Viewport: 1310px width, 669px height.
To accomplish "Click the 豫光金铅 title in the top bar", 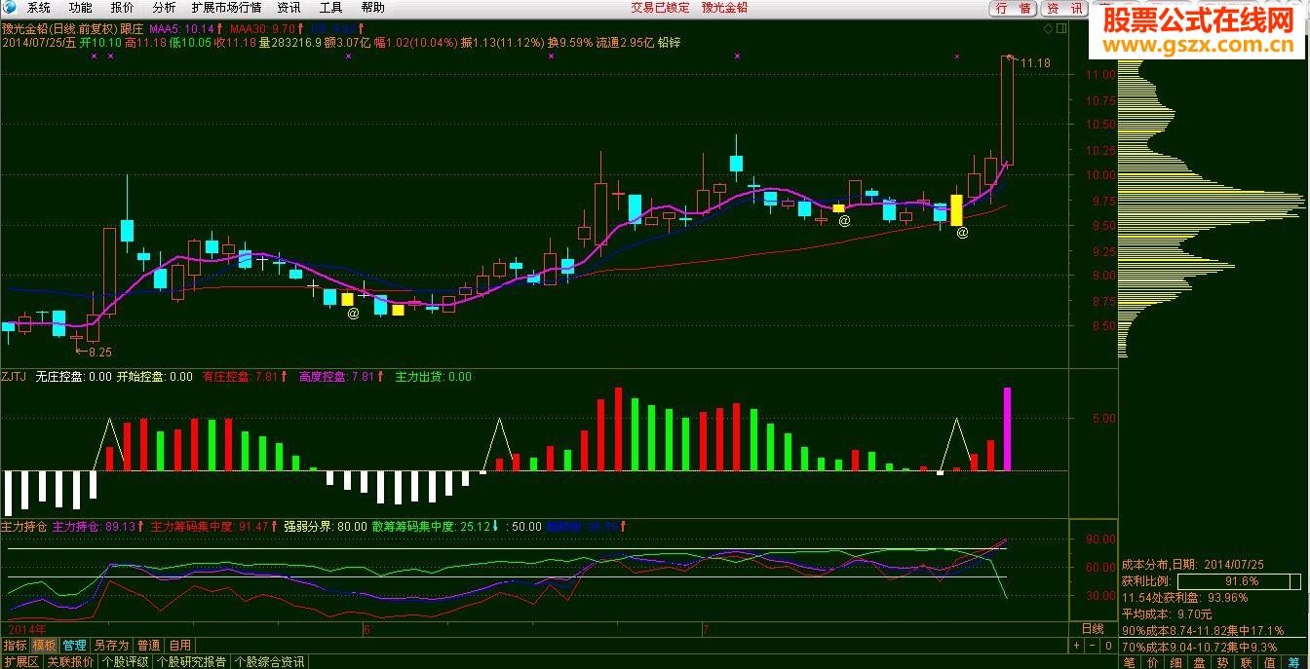I will click(x=726, y=8).
